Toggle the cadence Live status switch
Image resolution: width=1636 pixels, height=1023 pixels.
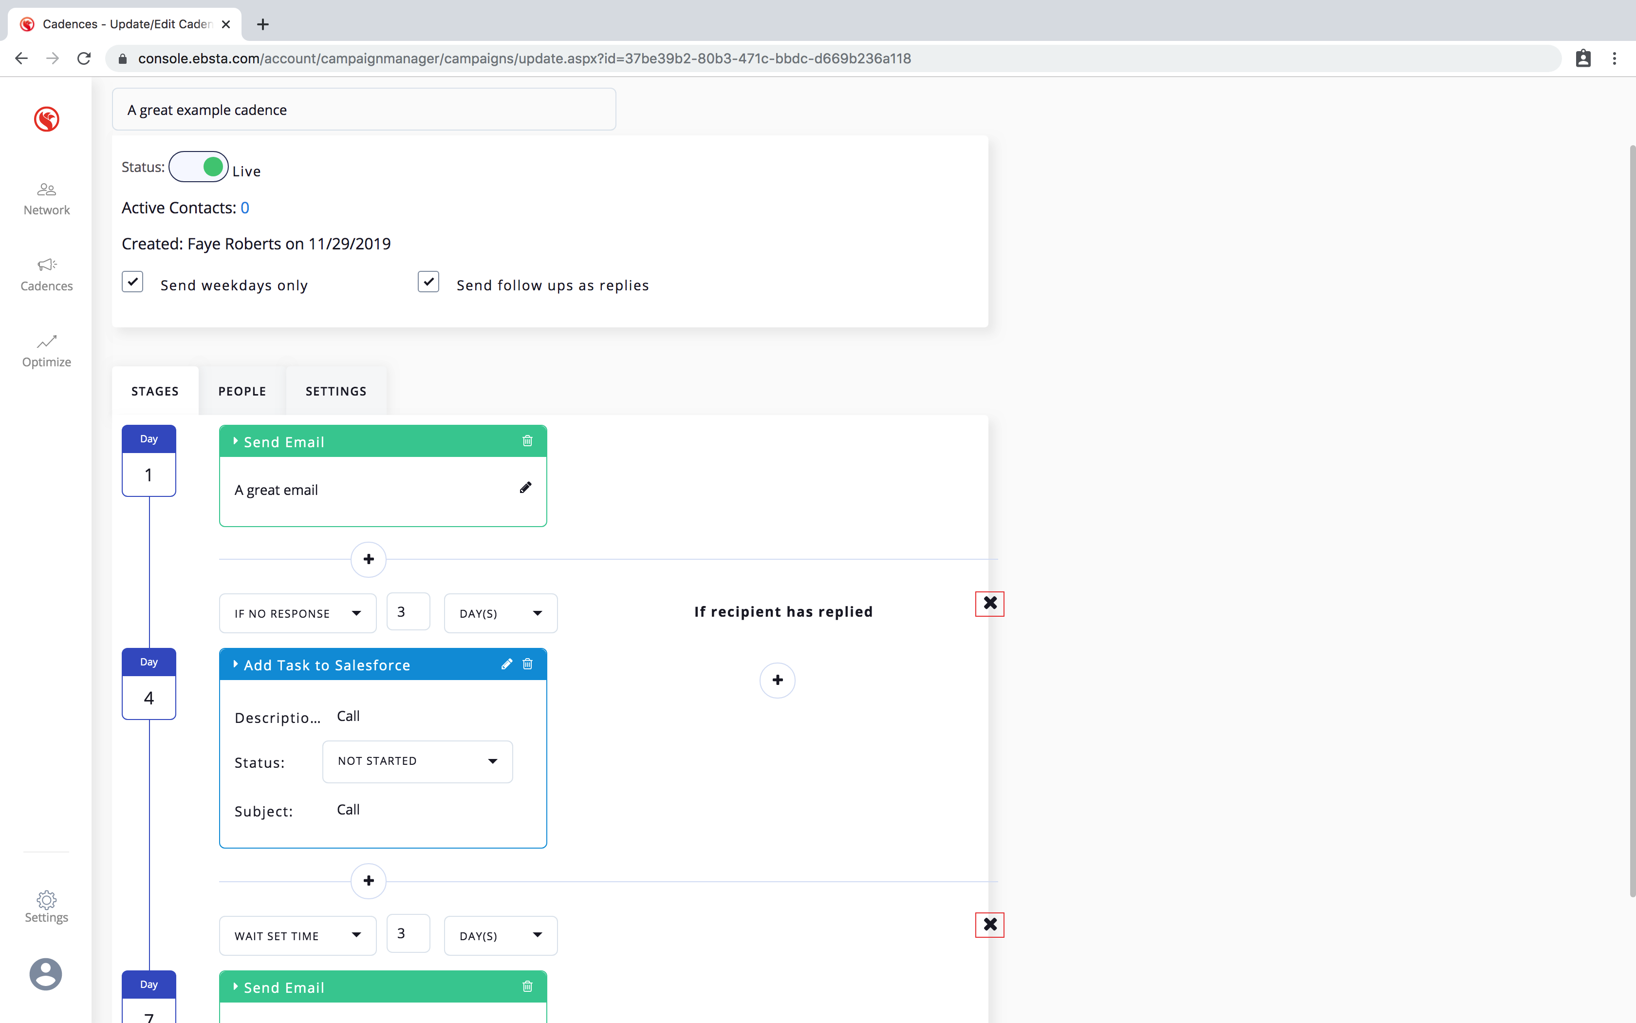pyautogui.click(x=198, y=167)
